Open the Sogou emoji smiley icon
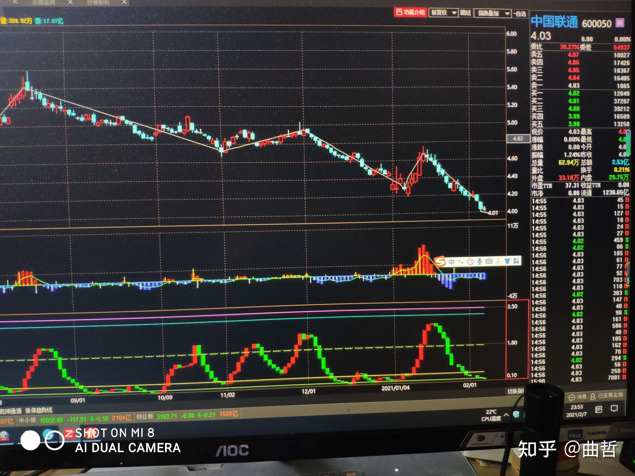The width and height of the screenshot is (635, 476). point(470,262)
